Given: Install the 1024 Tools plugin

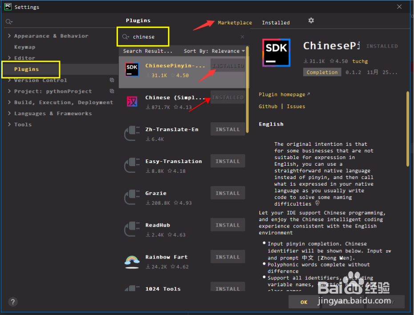Looking at the screenshot, I should [228, 287].
